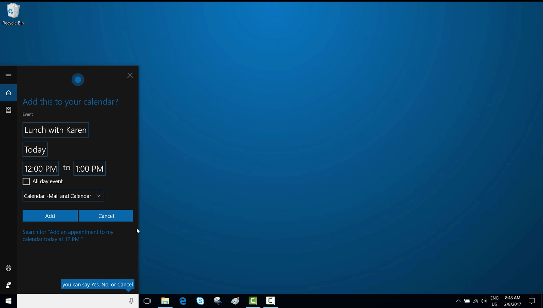The height and width of the screenshot is (308, 543).
Task: Launch Skype from the taskbar
Action: [x=200, y=301]
